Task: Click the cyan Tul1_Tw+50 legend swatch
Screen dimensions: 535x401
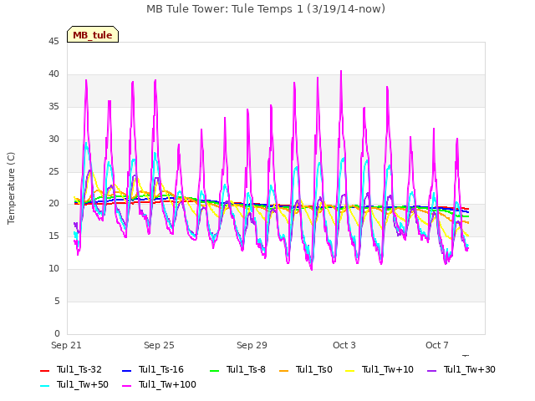Action: pos(44,385)
